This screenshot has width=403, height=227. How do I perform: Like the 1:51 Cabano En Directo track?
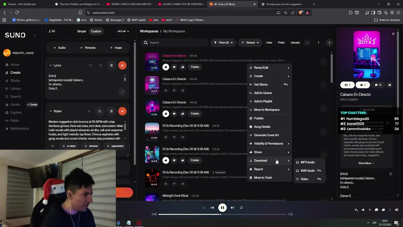pyautogui.click(x=166, y=113)
